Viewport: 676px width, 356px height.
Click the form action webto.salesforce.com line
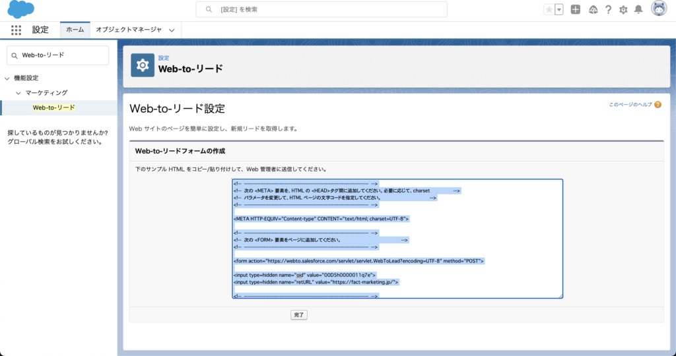click(358, 261)
